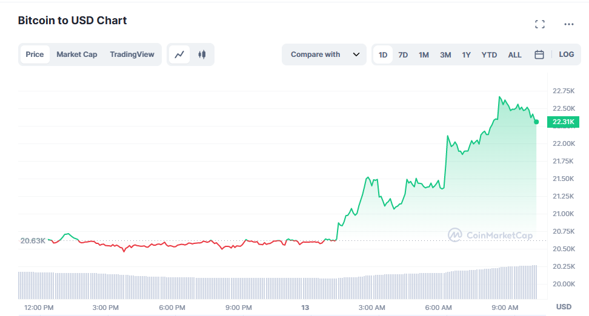Screen dimensions: 589x316
Task: Enter fullscreen chart mode
Action: pyautogui.click(x=540, y=24)
